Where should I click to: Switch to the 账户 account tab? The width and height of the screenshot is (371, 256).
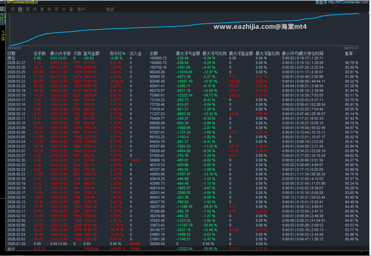(x=81, y=9)
